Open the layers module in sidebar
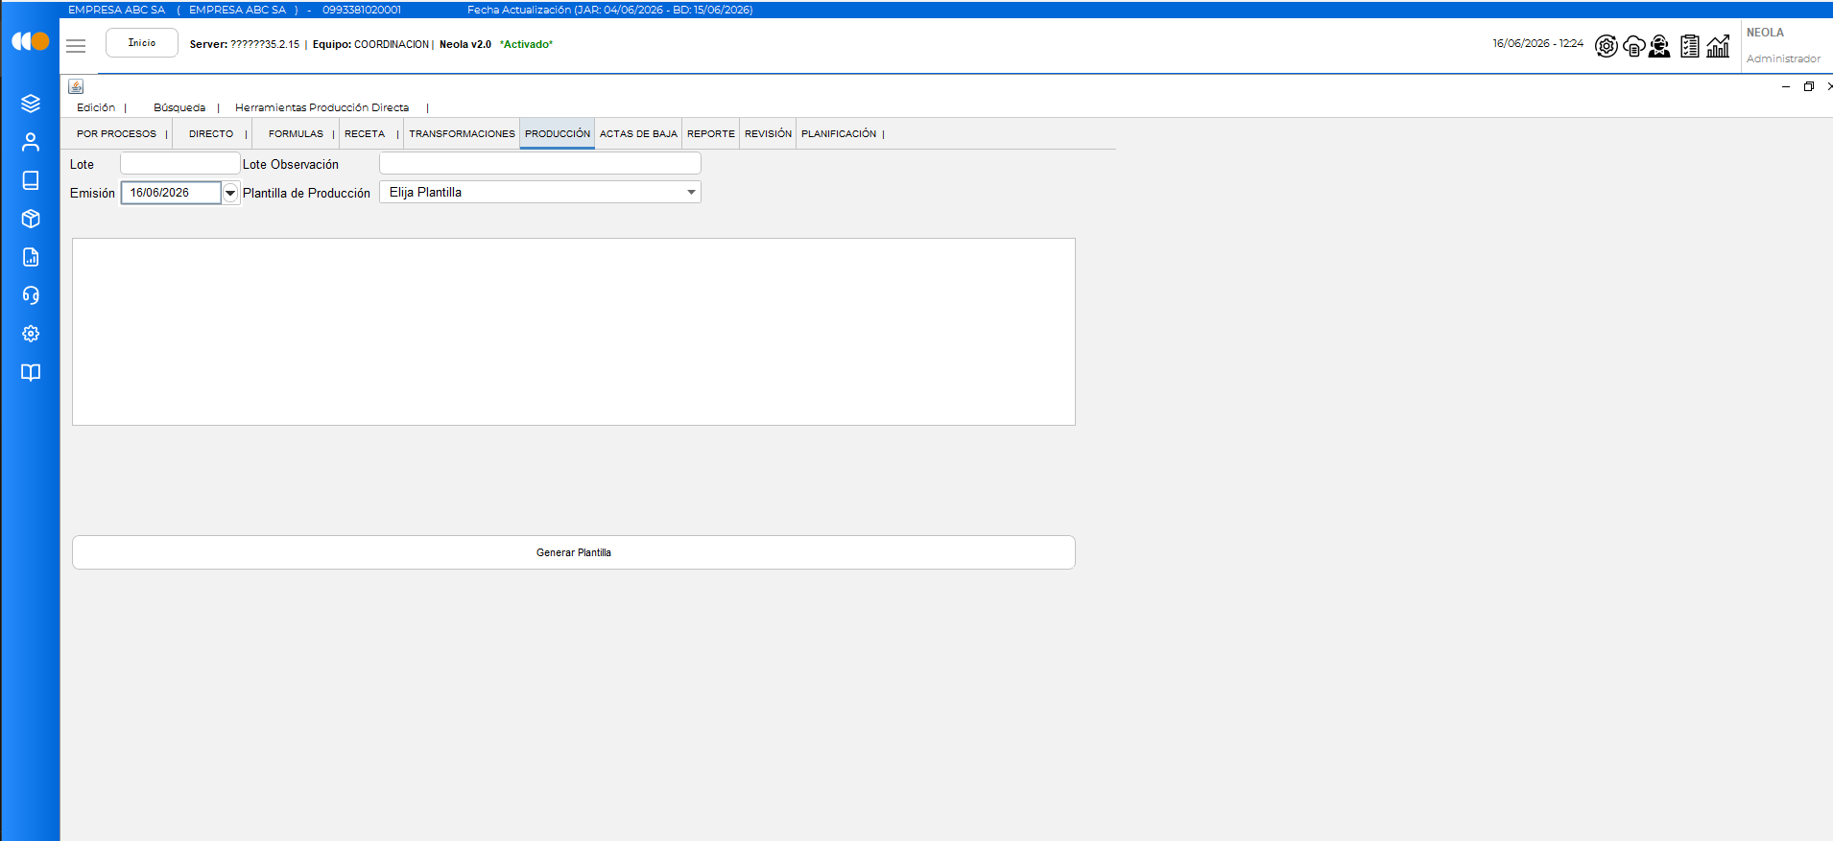This screenshot has width=1833, height=841. (31, 104)
